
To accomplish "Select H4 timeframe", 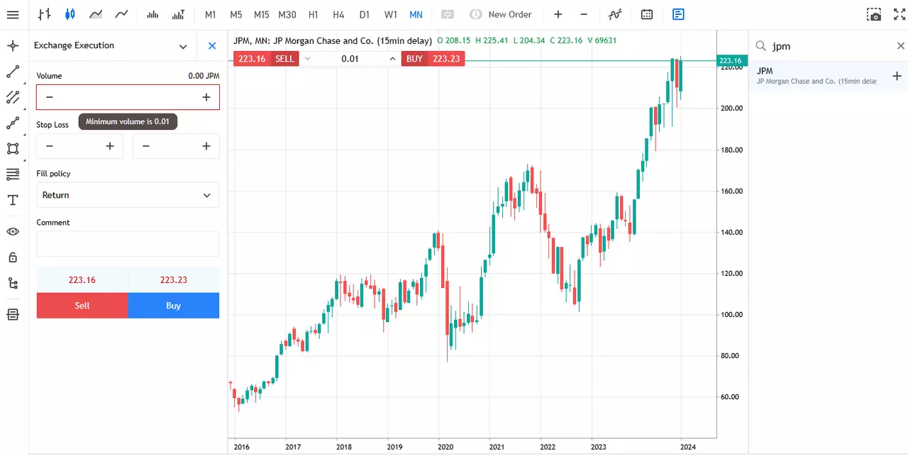I will pyautogui.click(x=338, y=14).
